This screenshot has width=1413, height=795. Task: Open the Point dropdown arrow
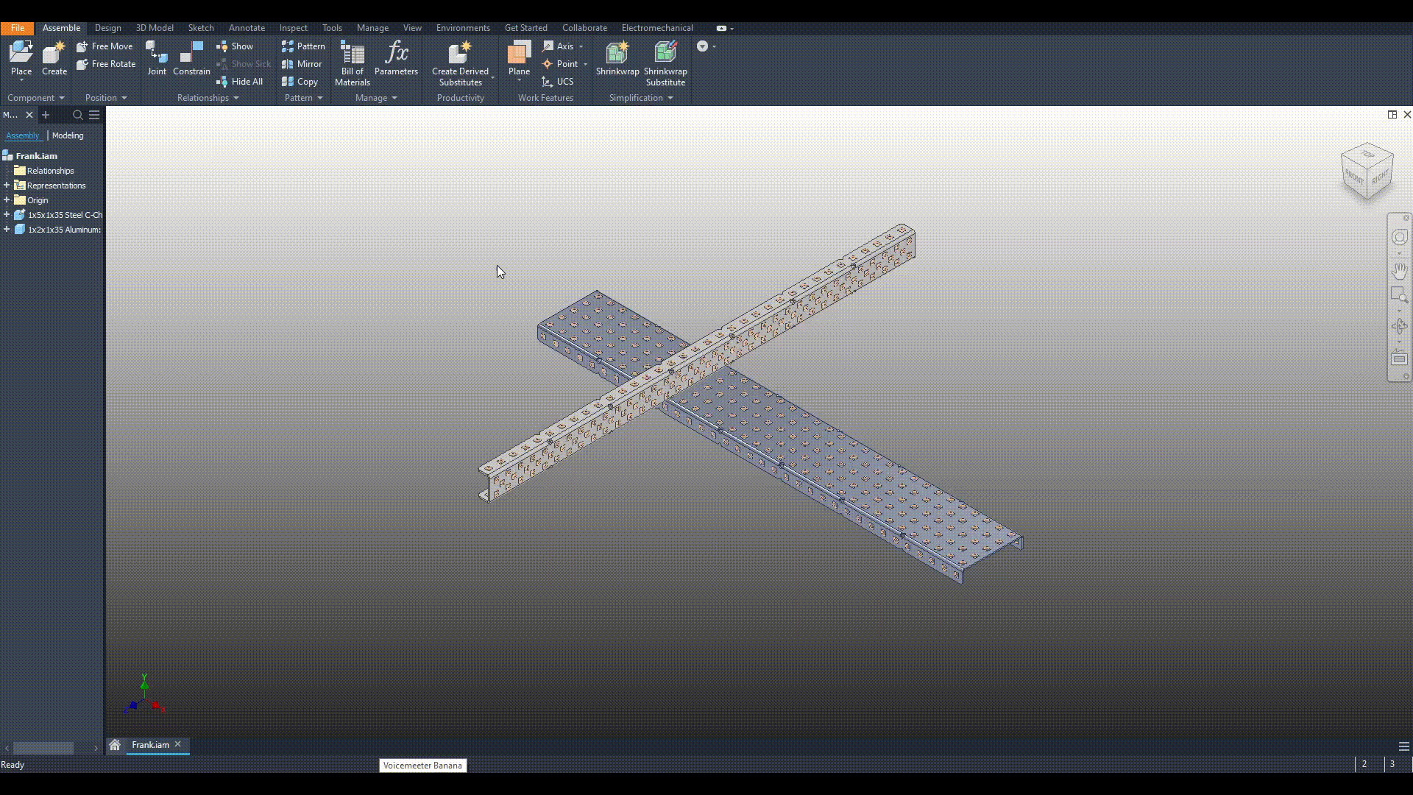(x=586, y=64)
